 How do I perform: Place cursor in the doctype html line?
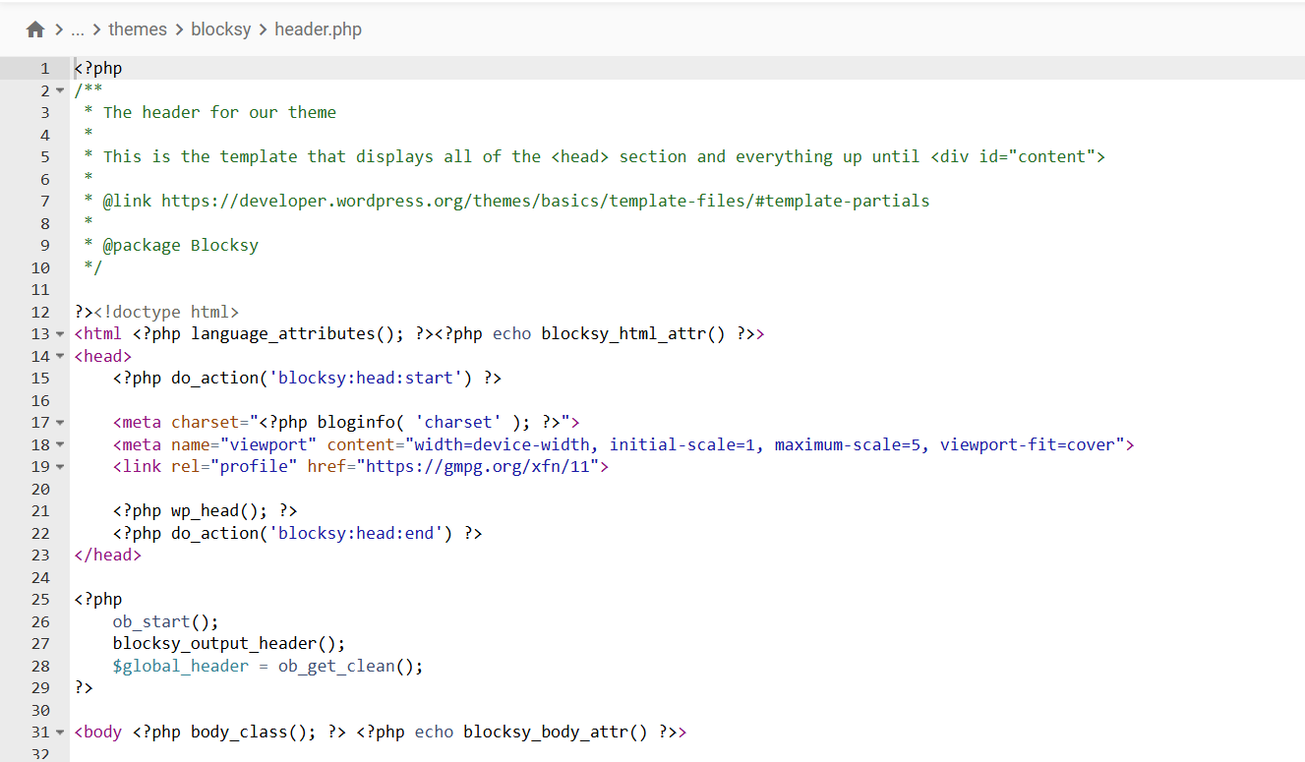click(166, 312)
